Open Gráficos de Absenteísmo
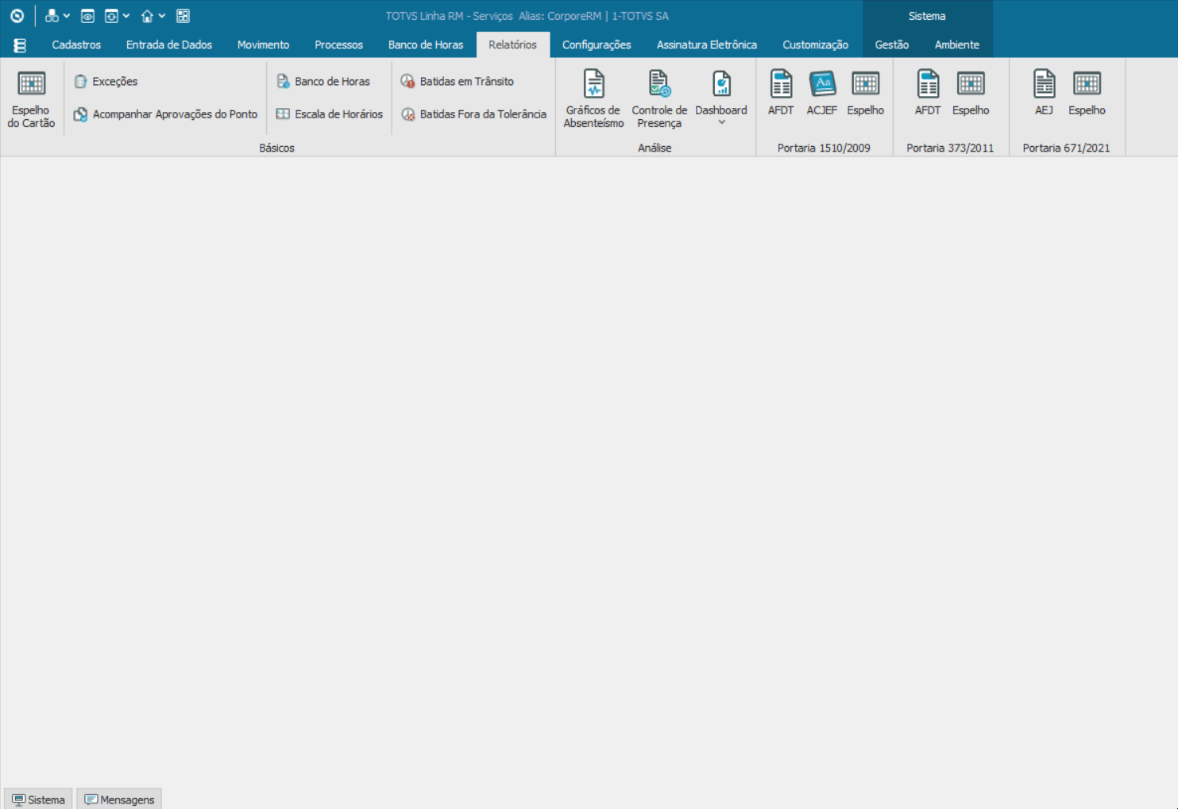Image resolution: width=1178 pixels, height=809 pixels. [593, 100]
